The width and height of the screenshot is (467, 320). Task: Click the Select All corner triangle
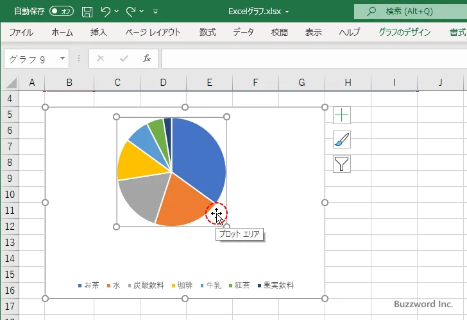11,83
